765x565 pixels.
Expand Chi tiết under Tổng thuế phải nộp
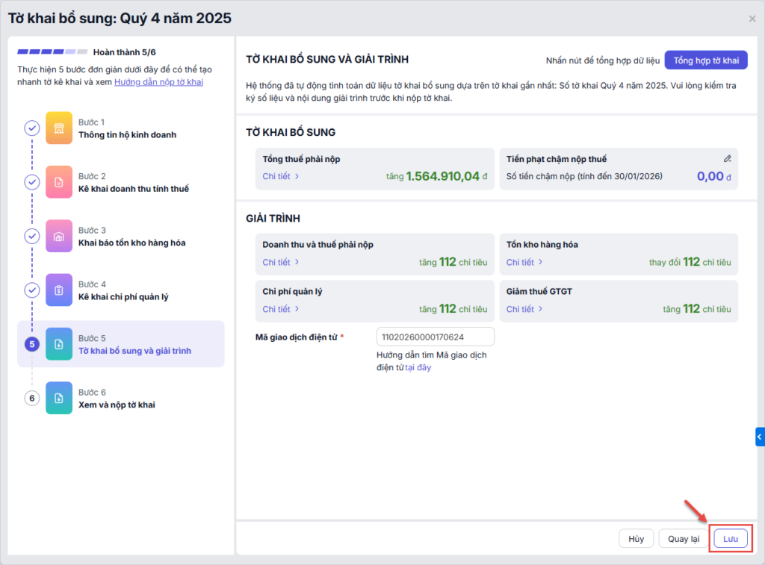[x=281, y=176]
